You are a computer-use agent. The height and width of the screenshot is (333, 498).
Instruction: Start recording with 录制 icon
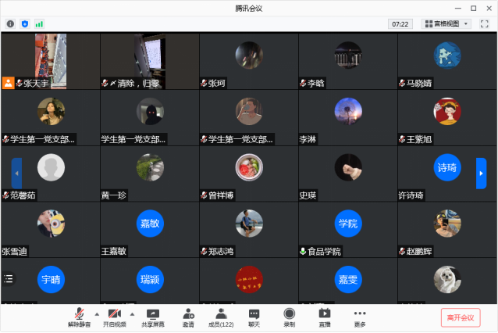coord(289,317)
